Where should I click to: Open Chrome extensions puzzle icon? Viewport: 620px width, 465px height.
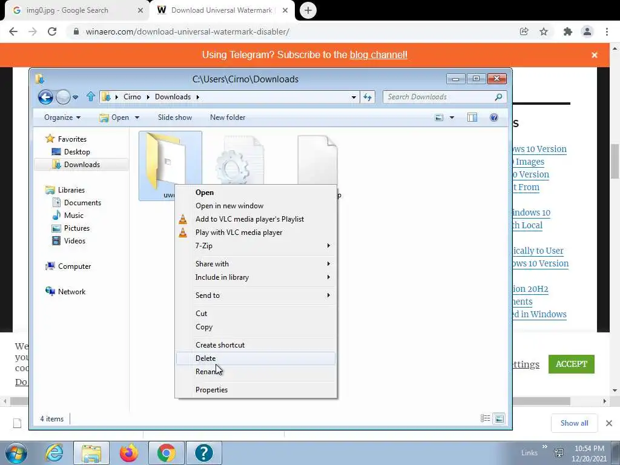(568, 31)
